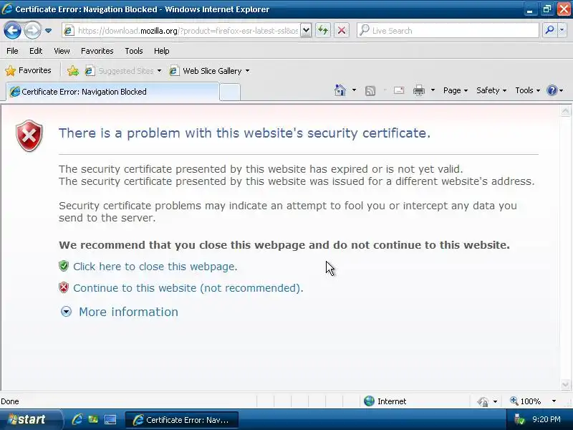Click the address bar page icon

click(x=69, y=31)
